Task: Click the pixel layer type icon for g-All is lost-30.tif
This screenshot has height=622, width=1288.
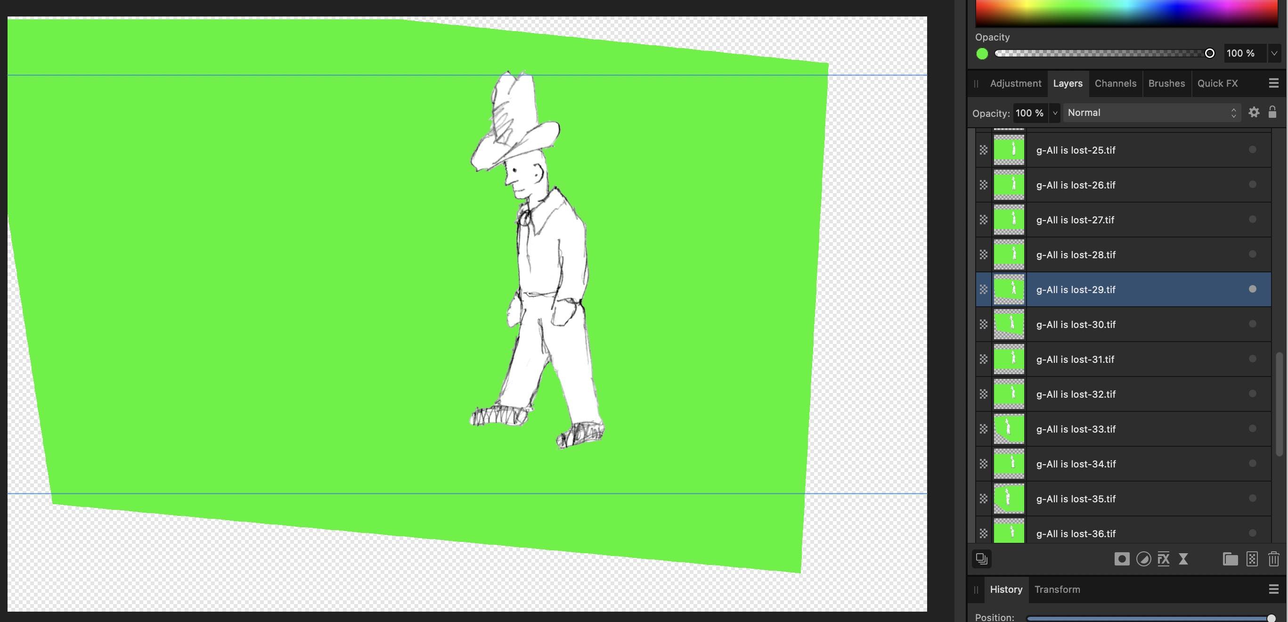Action: pos(984,325)
